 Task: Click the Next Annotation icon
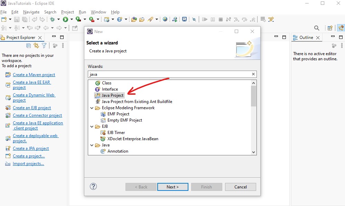(3, 28)
